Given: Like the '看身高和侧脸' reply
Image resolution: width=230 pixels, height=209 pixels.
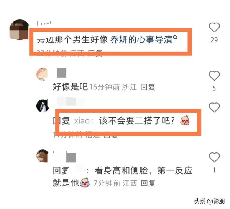Looking at the screenshot, I should 214,157.
